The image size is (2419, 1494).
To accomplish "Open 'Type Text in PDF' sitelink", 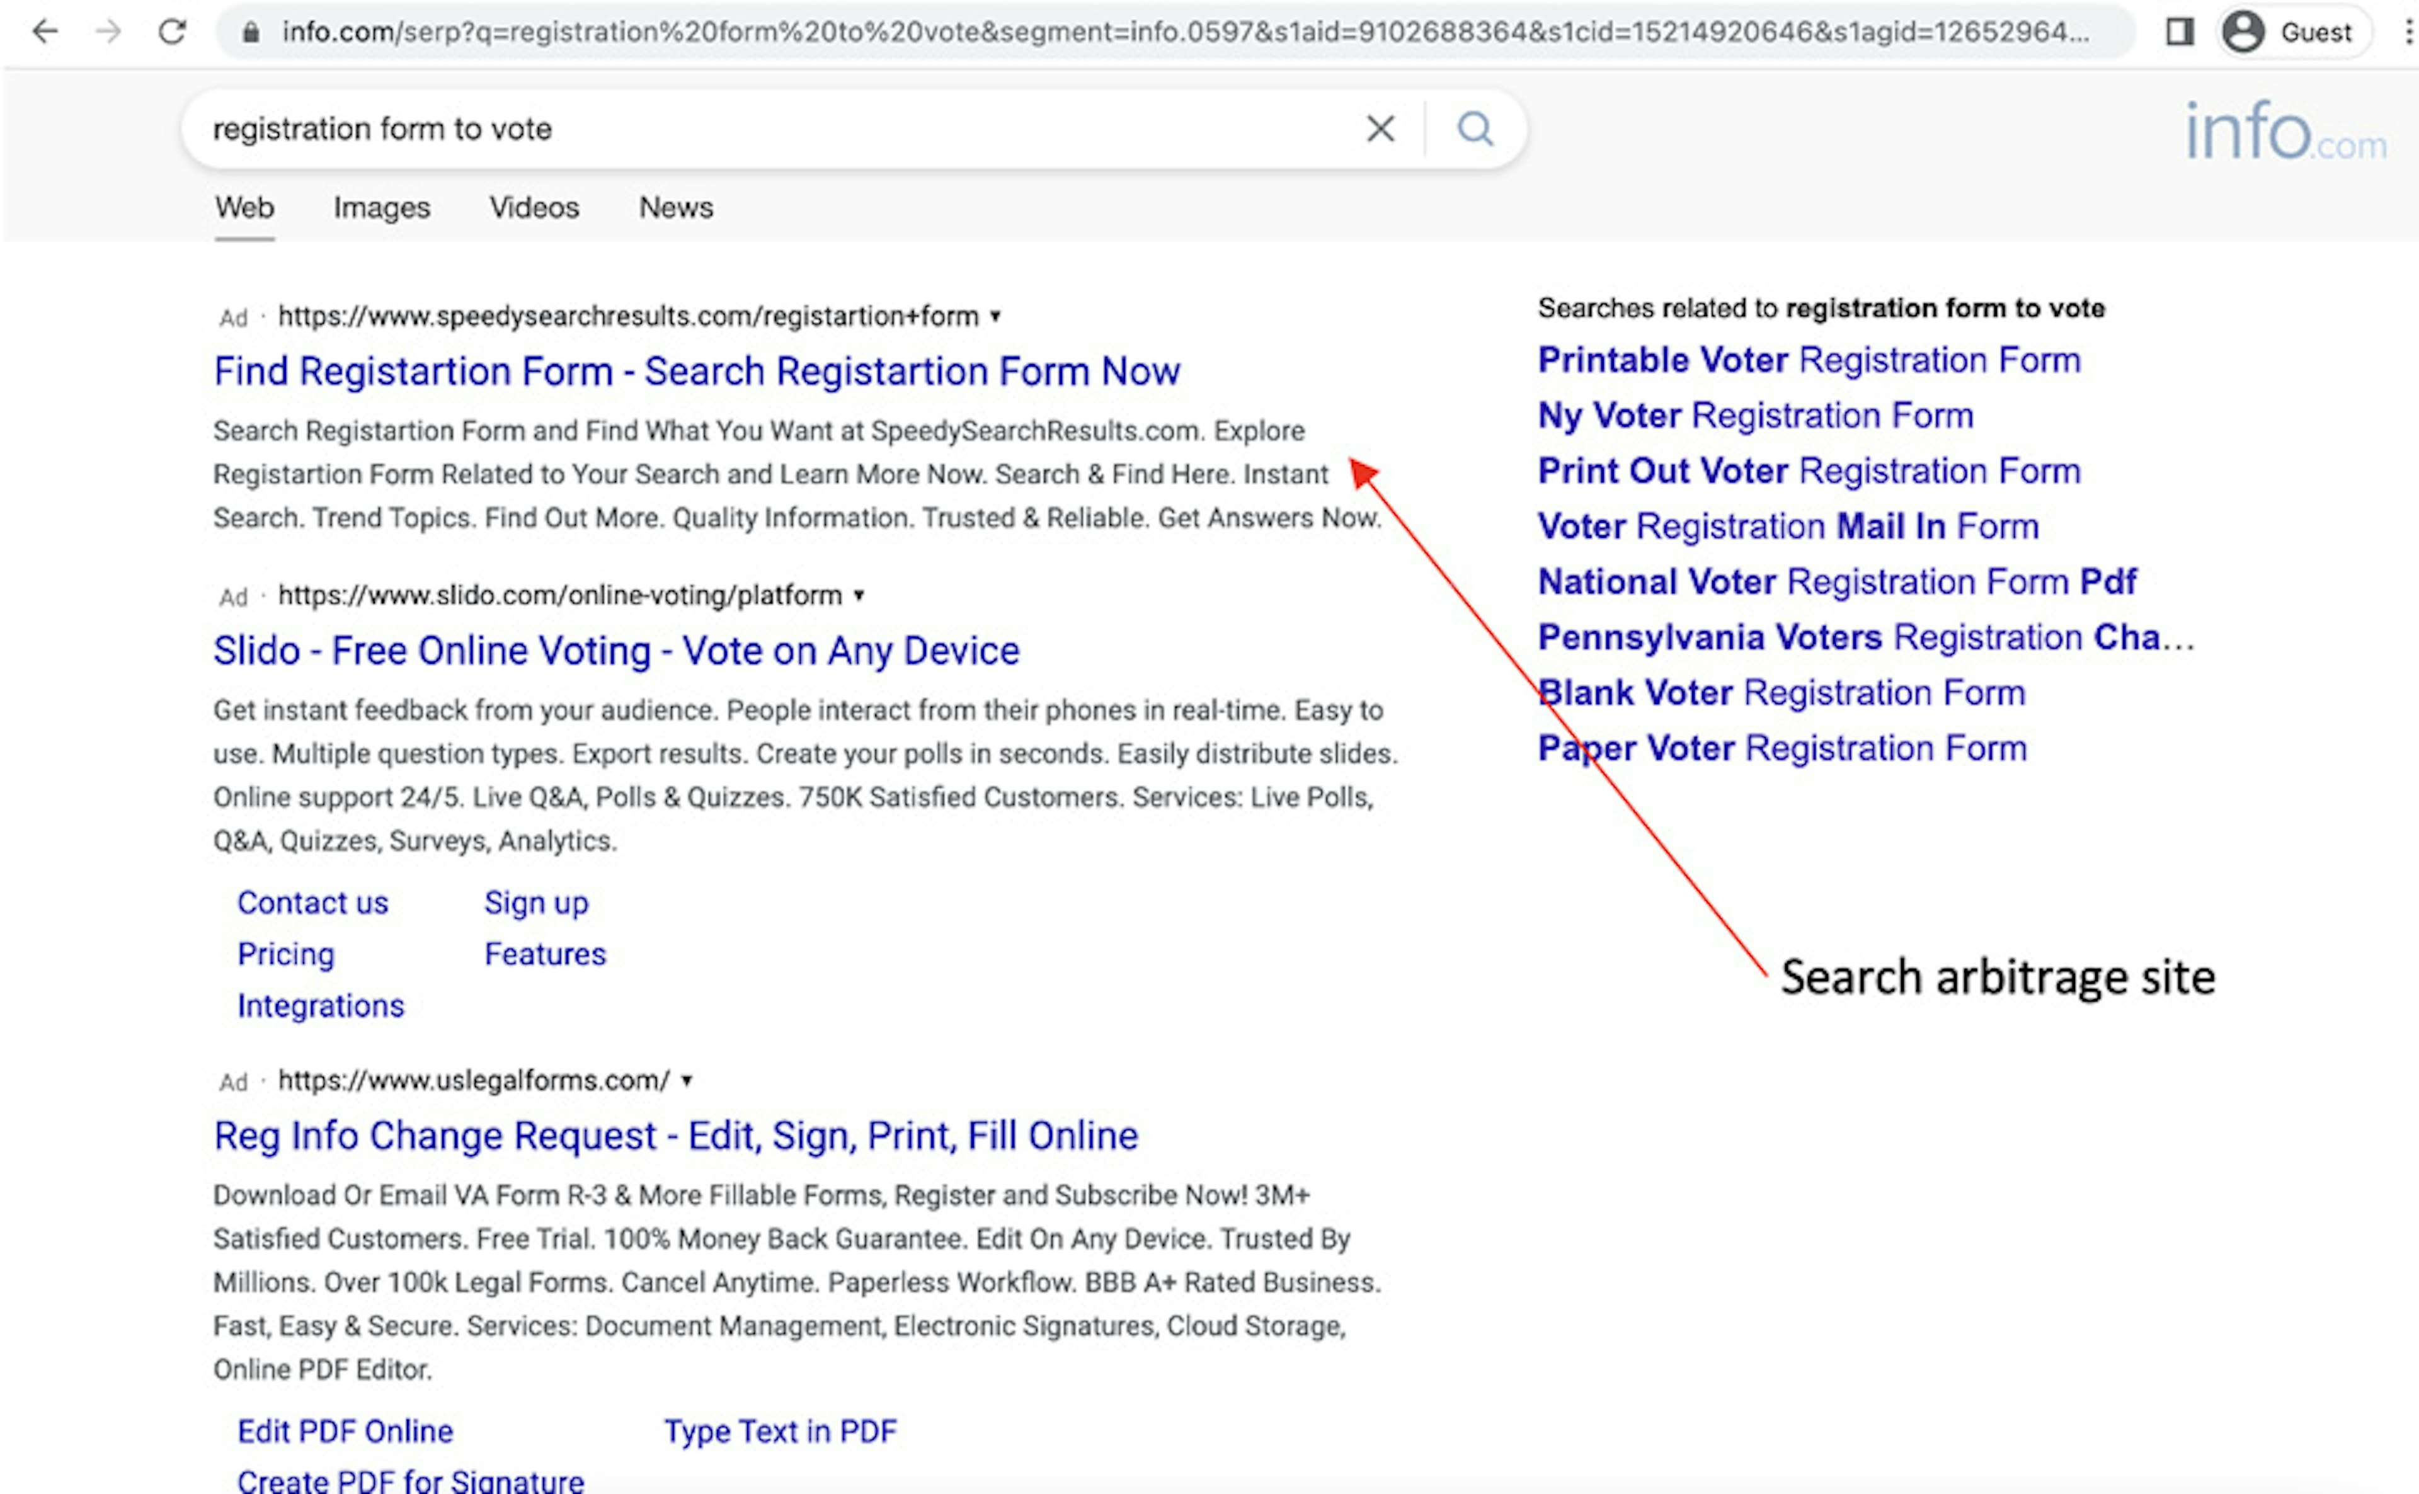I will 780,1432.
